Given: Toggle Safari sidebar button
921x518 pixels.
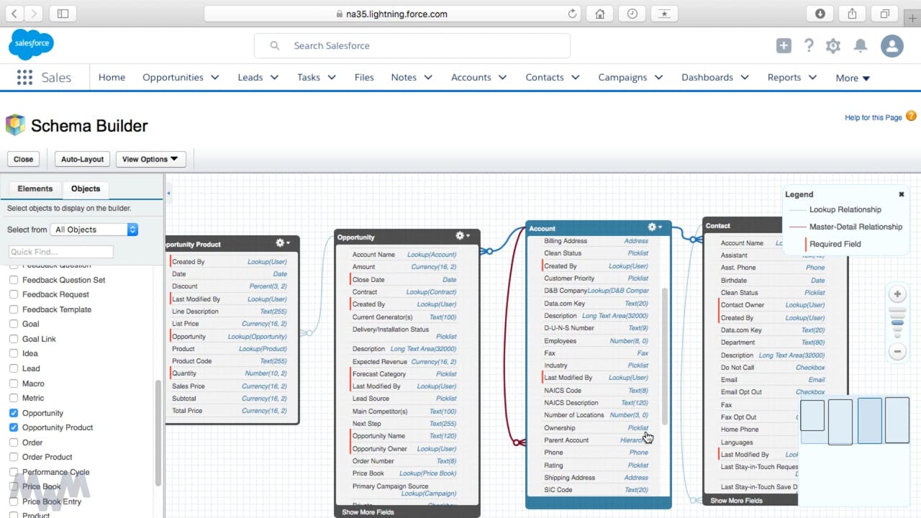Looking at the screenshot, I should pos(63,14).
